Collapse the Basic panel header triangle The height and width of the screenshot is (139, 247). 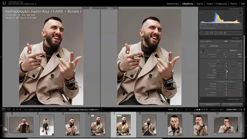pos(241,38)
